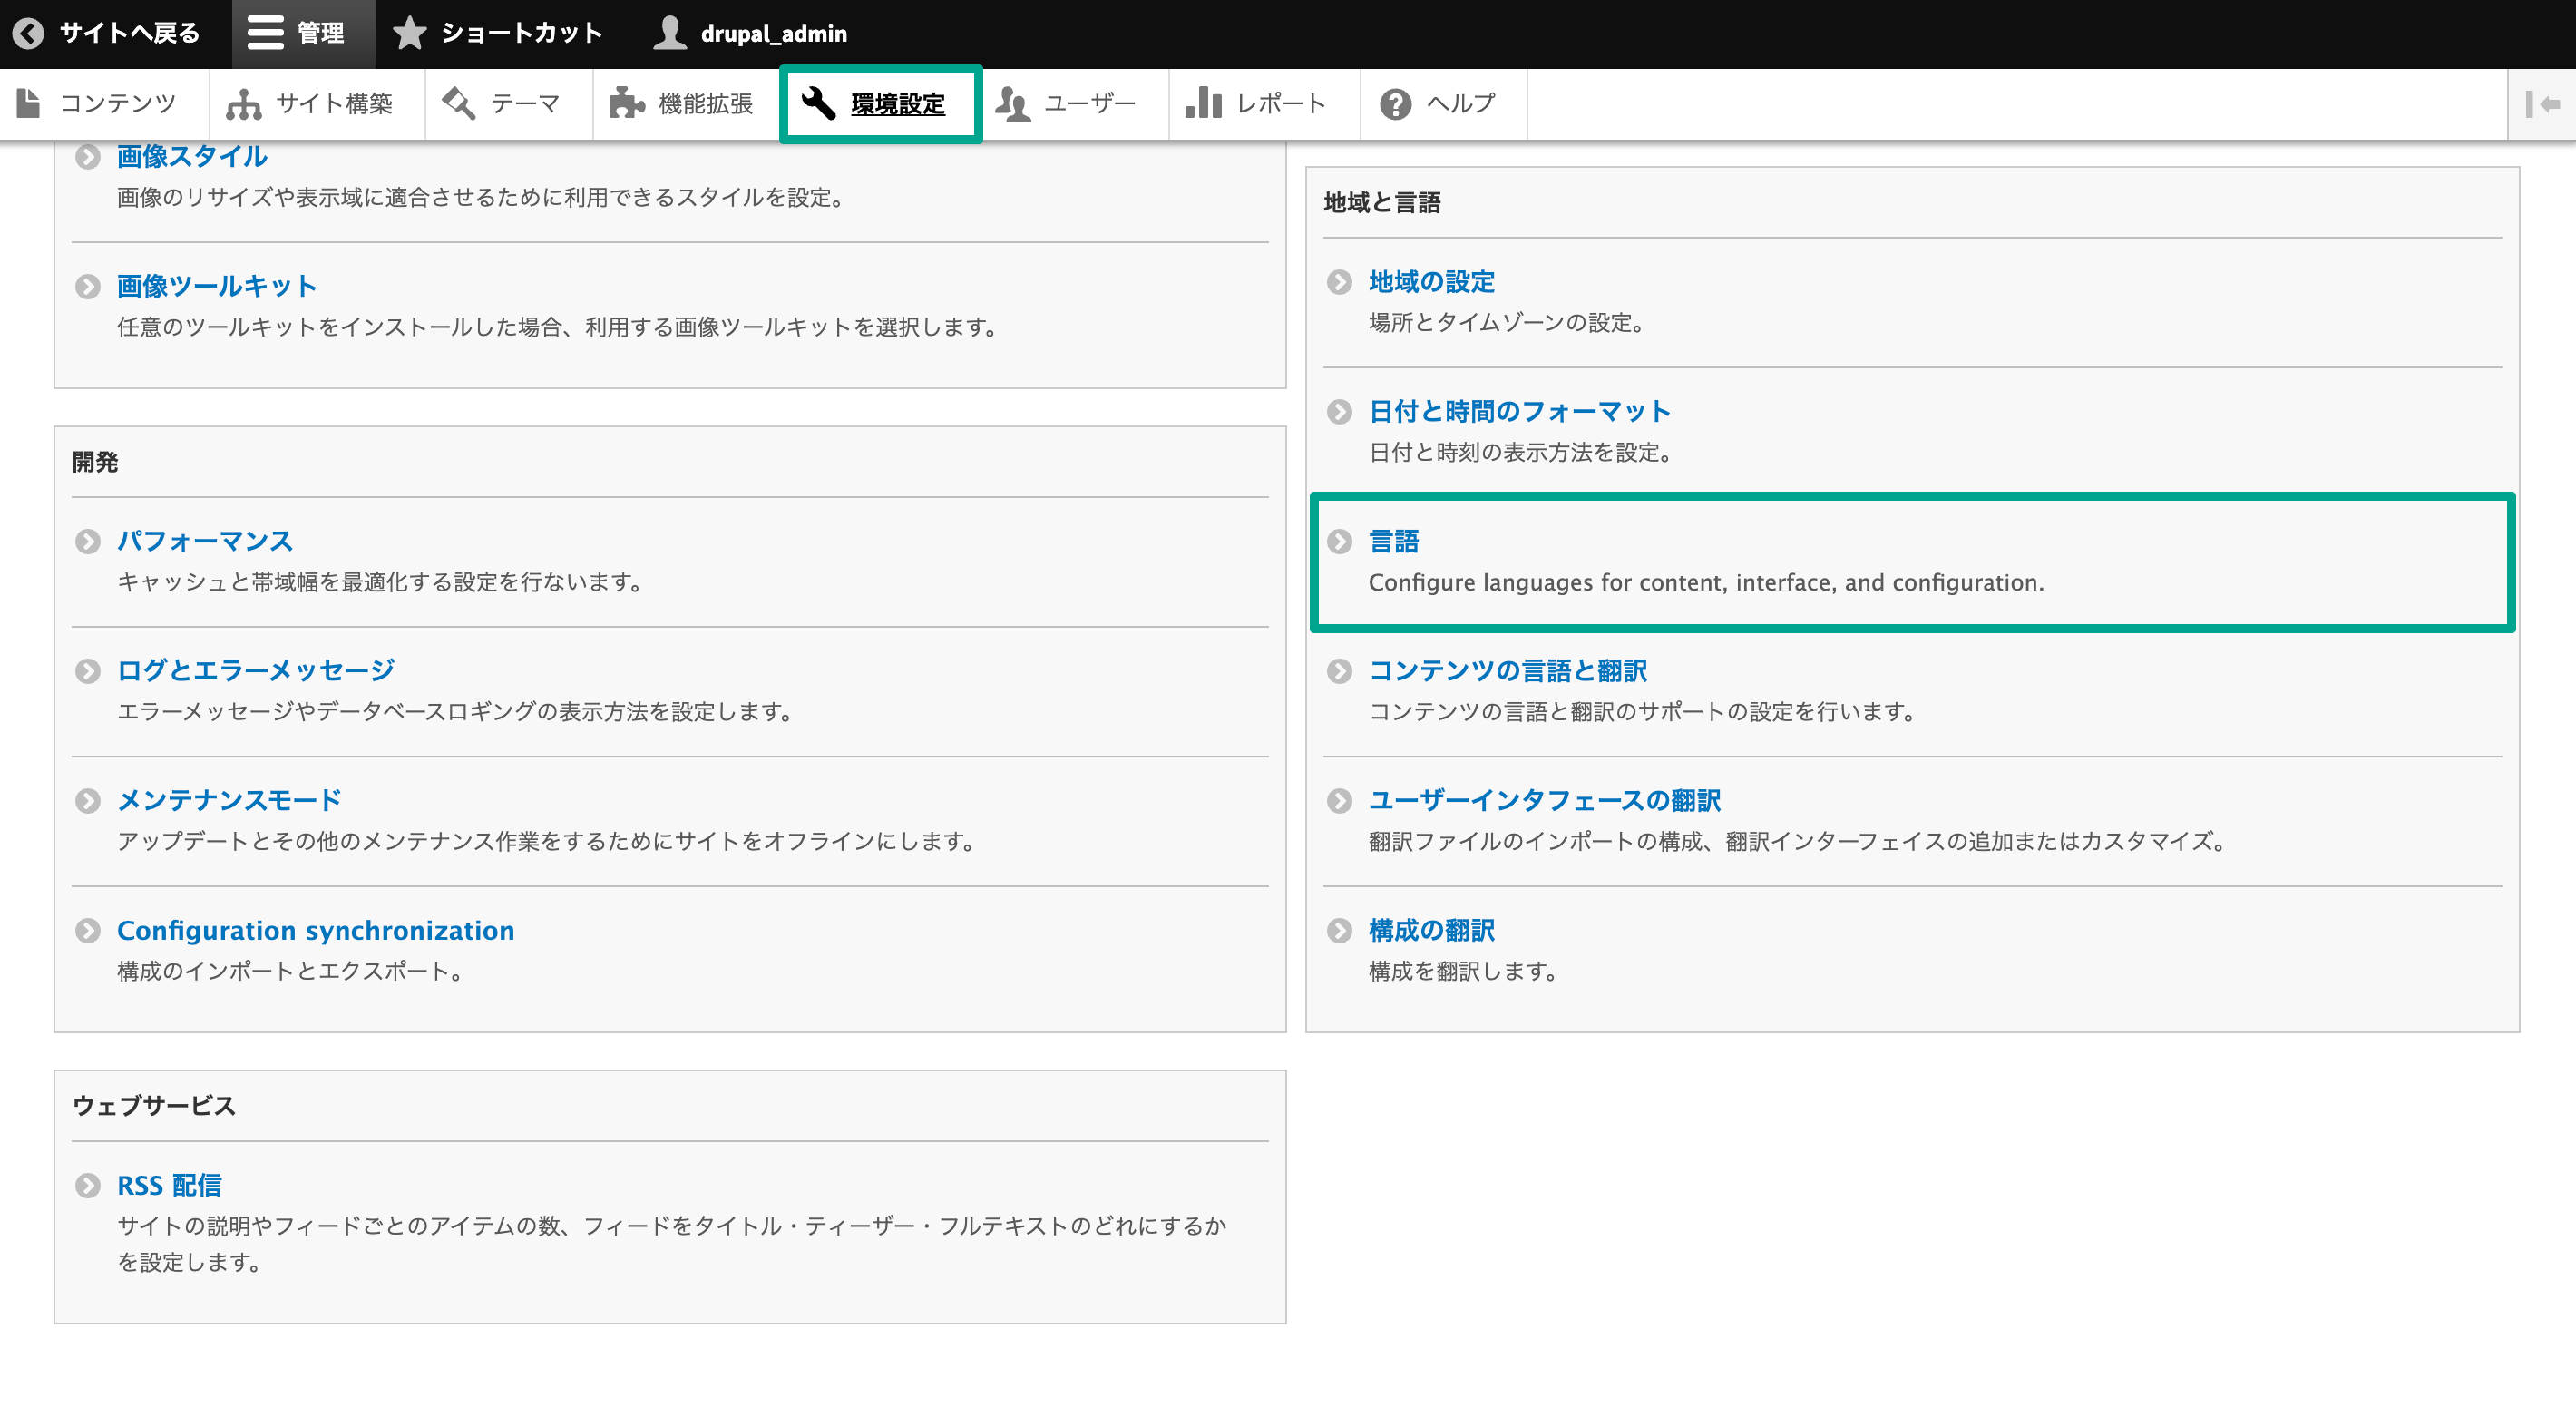Click the arrow bullet beside RSS 配信
Screen dimensions: 2576x1417
[88, 1185]
